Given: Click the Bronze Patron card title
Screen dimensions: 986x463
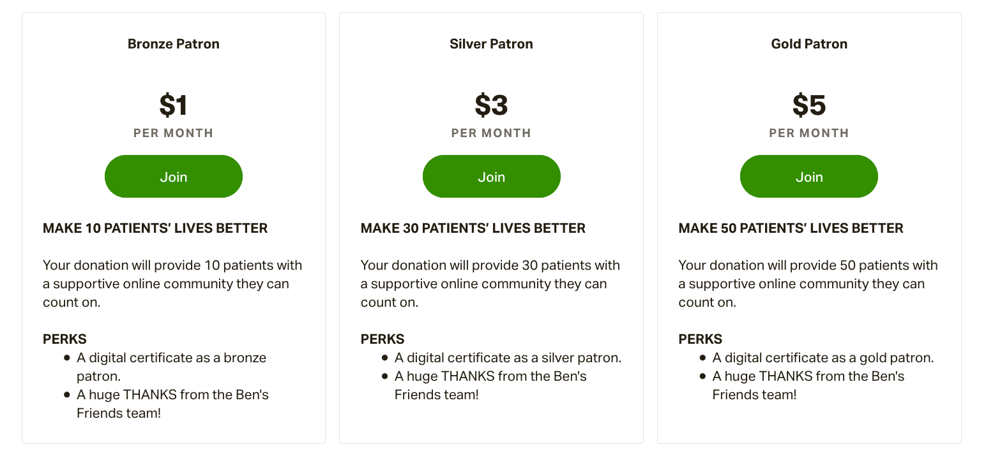Looking at the screenshot, I should [x=173, y=44].
